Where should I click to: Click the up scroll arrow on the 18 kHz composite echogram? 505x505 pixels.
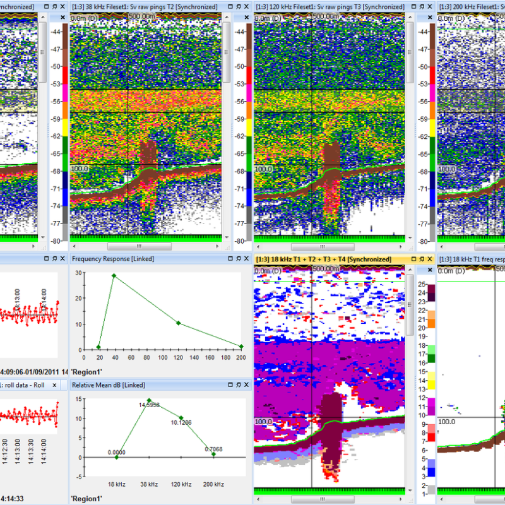[x=409, y=270]
